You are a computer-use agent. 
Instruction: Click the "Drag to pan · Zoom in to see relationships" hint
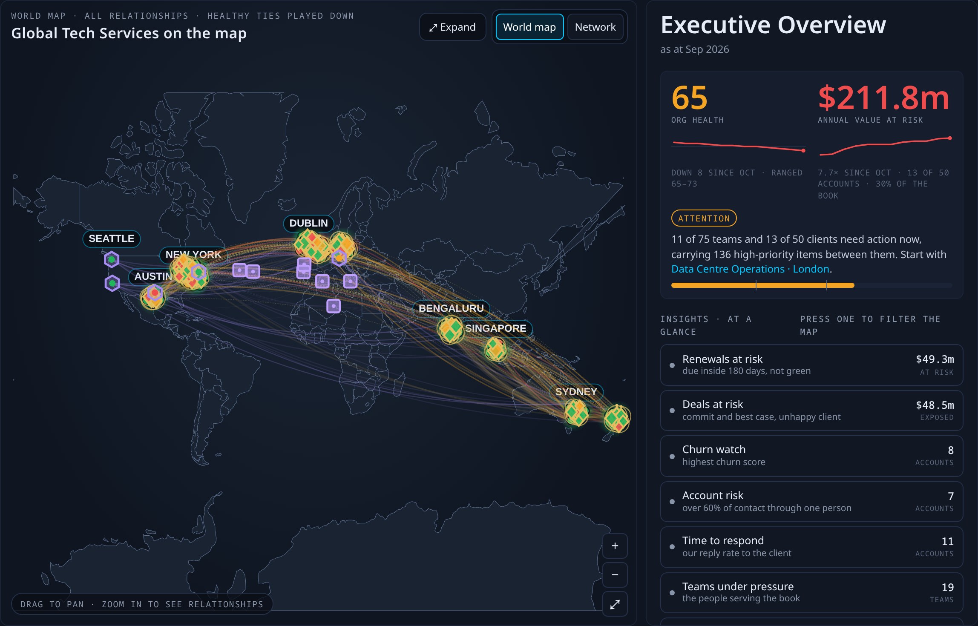tap(142, 604)
